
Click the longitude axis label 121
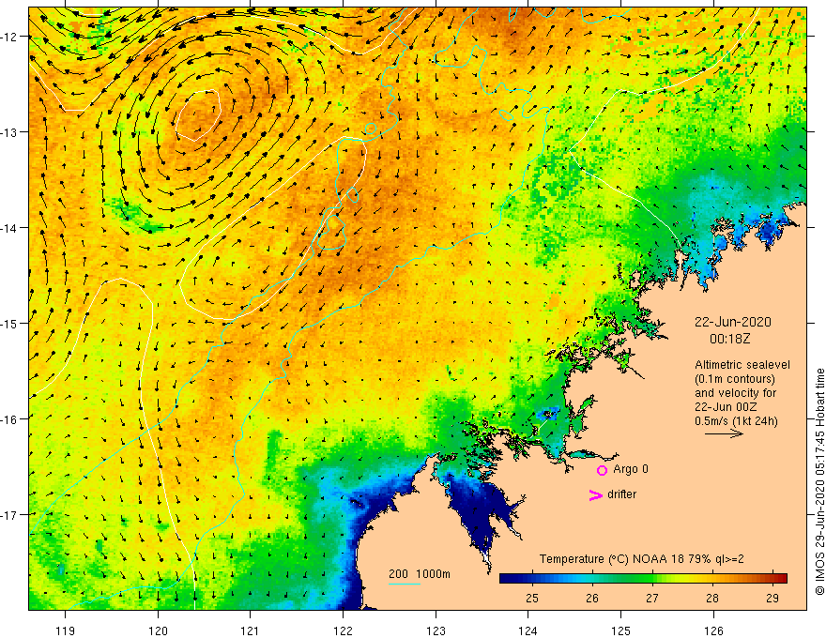click(251, 630)
